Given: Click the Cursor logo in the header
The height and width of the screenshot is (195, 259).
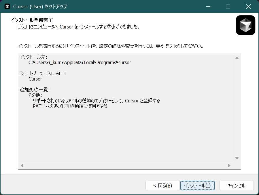Looking at the screenshot, I should coord(245,25).
